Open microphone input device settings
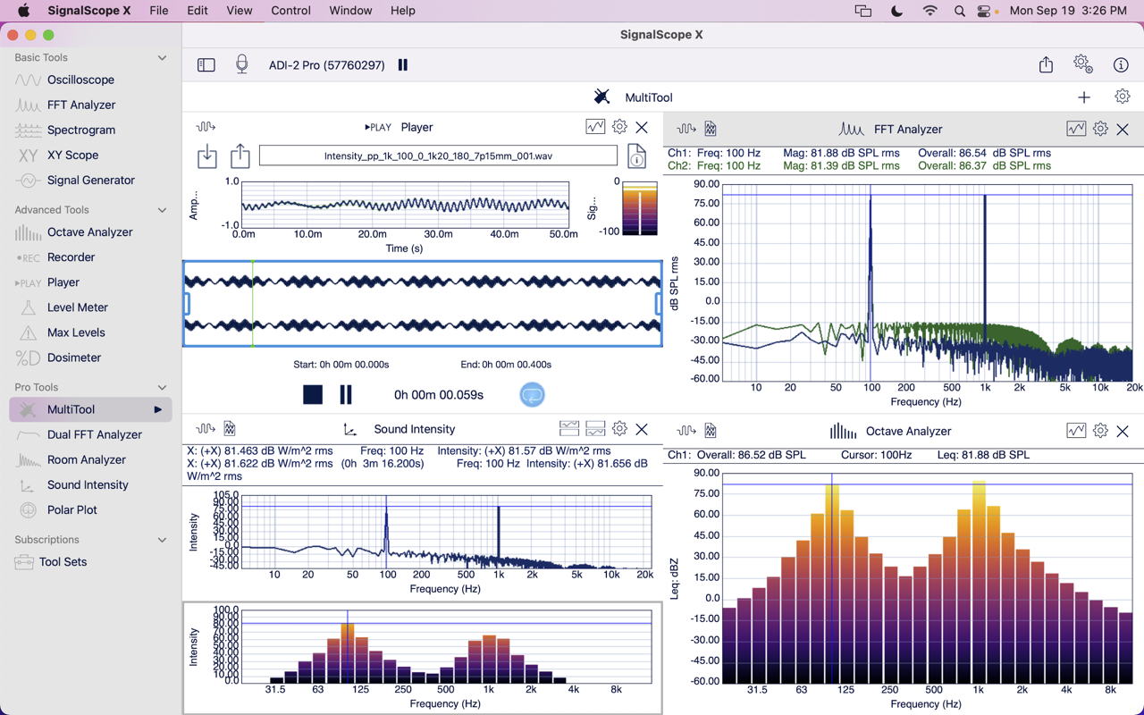This screenshot has height=715, width=1144. point(241,64)
